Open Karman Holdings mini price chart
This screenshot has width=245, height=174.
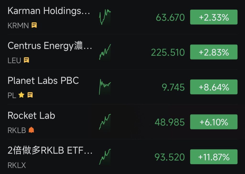105,17
